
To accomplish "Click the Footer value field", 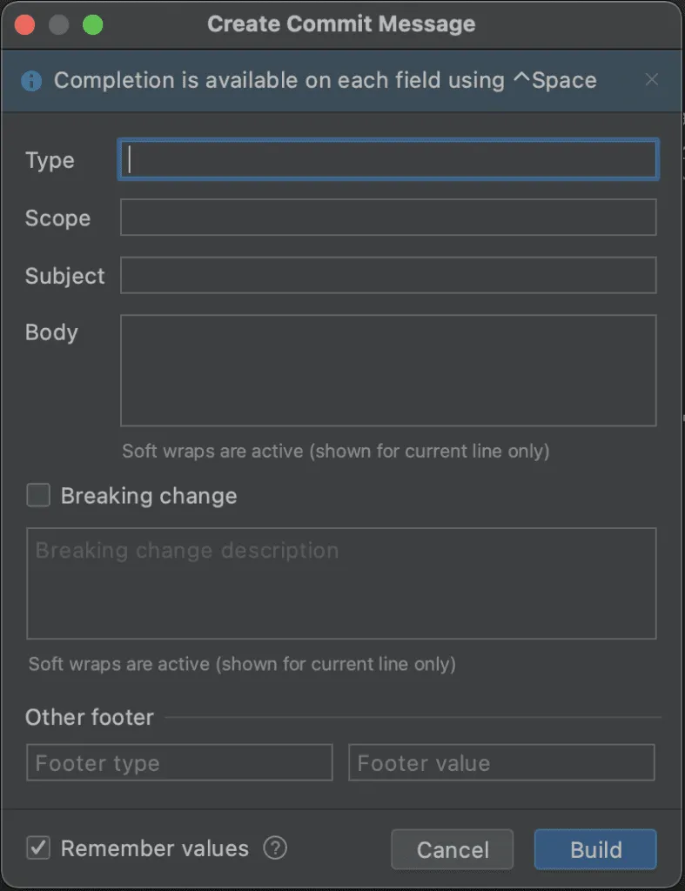I will click(x=501, y=763).
